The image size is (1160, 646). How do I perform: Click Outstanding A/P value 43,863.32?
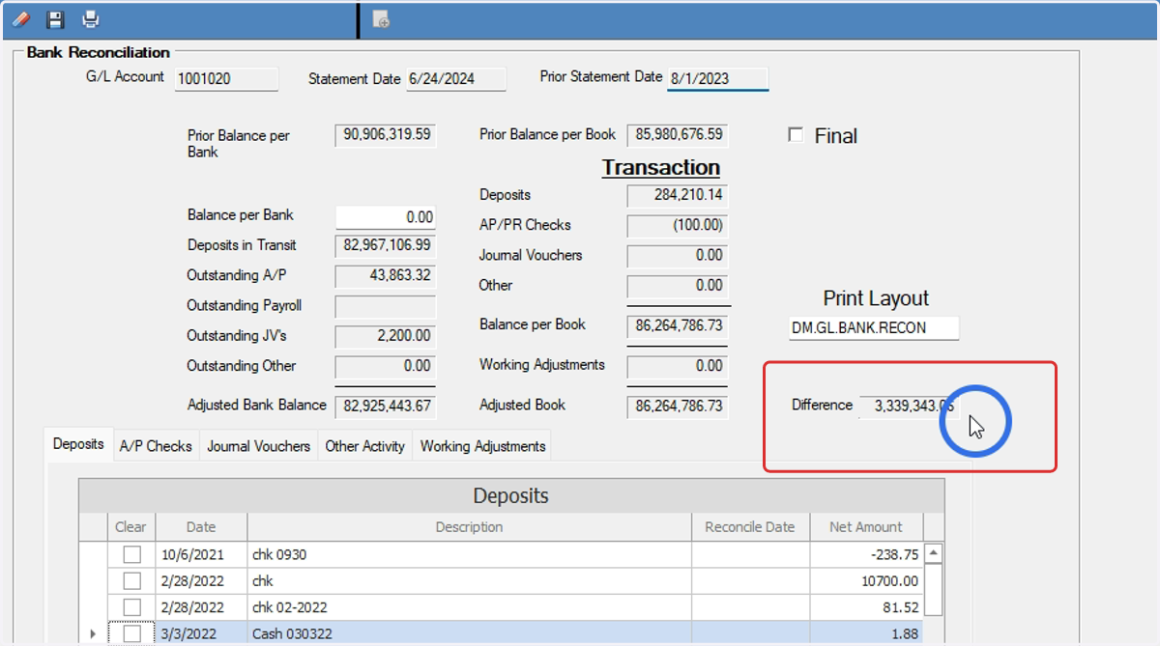(386, 277)
